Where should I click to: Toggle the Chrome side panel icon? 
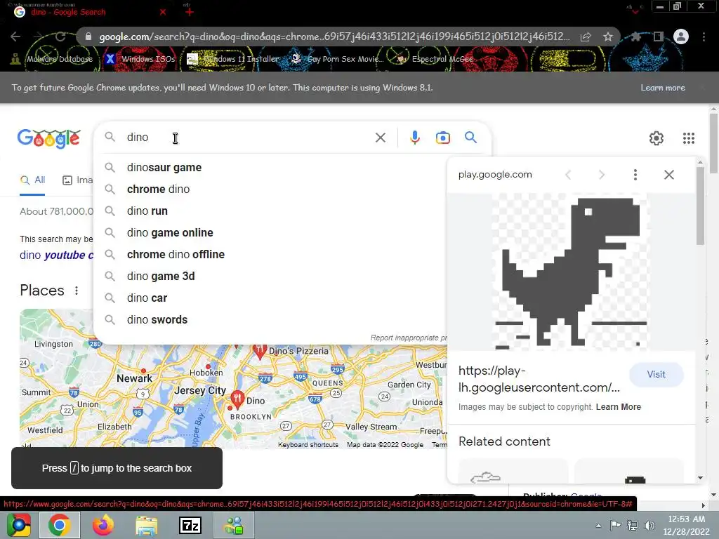pos(658,36)
